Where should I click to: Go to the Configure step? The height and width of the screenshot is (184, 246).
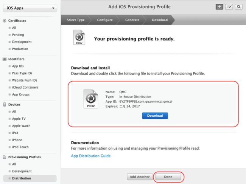(x=105, y=20)
